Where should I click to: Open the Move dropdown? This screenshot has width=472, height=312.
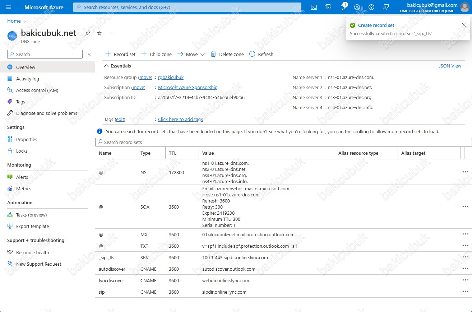coord(191,54)
